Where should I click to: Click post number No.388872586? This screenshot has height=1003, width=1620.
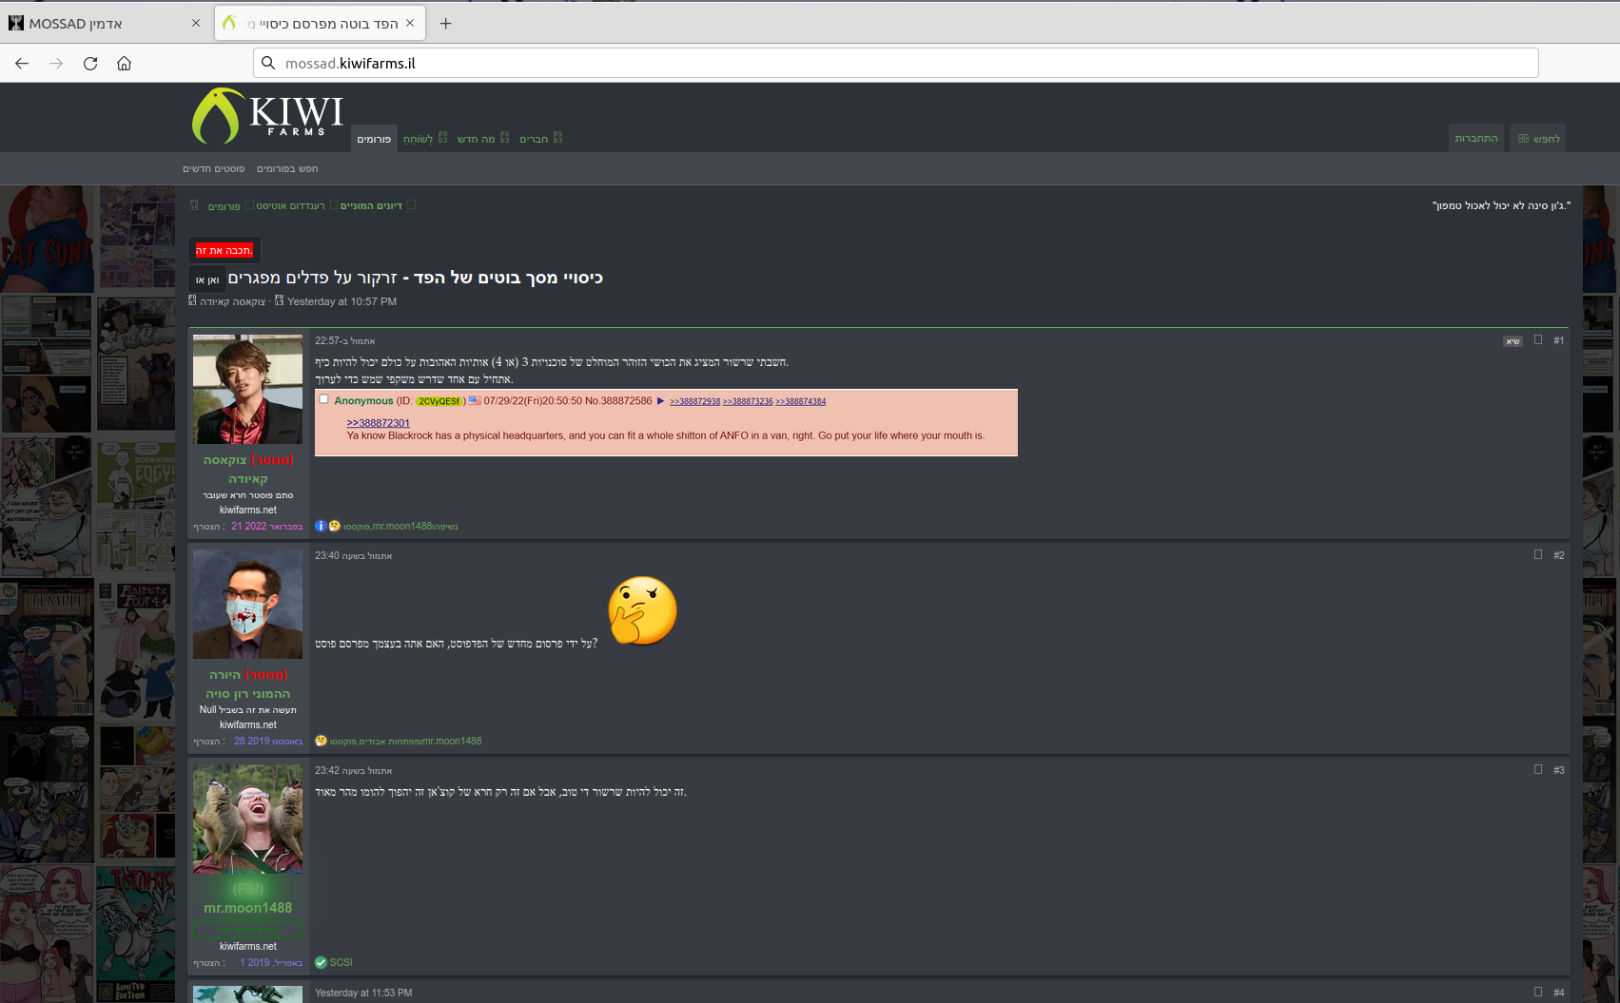(x=618, y=401)
